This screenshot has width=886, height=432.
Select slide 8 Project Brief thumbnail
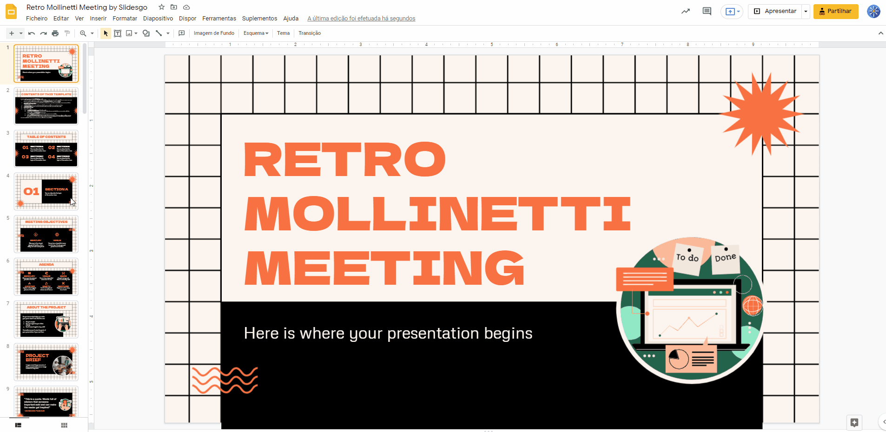point(46,362)
